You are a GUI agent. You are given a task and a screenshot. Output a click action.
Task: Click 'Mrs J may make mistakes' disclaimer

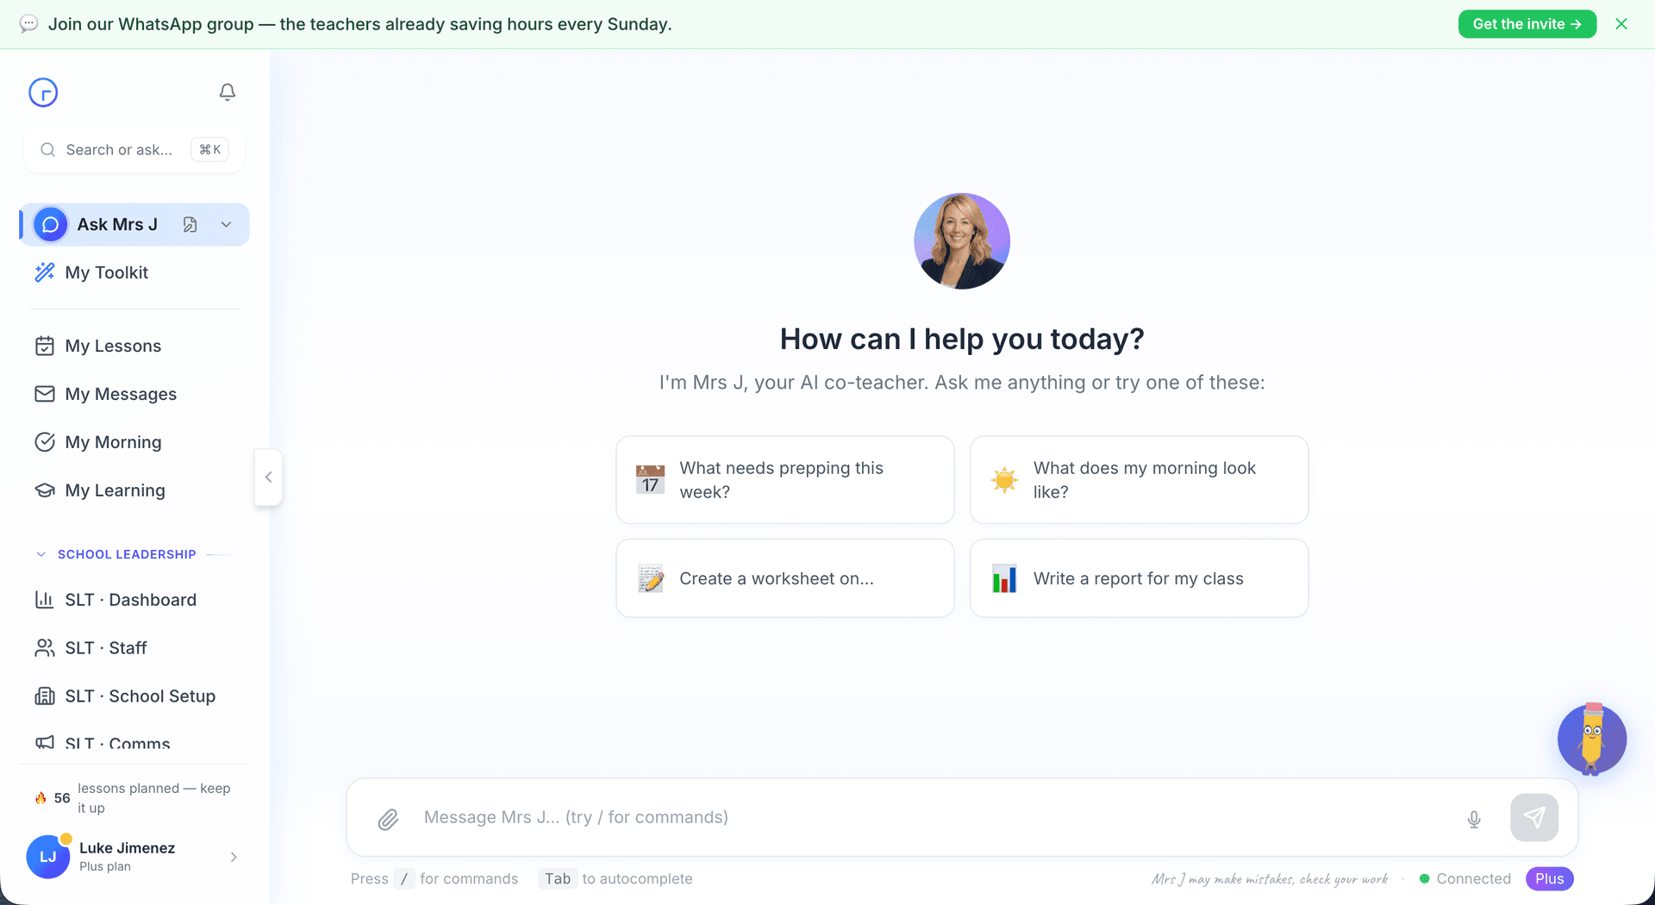point(1270,879)
